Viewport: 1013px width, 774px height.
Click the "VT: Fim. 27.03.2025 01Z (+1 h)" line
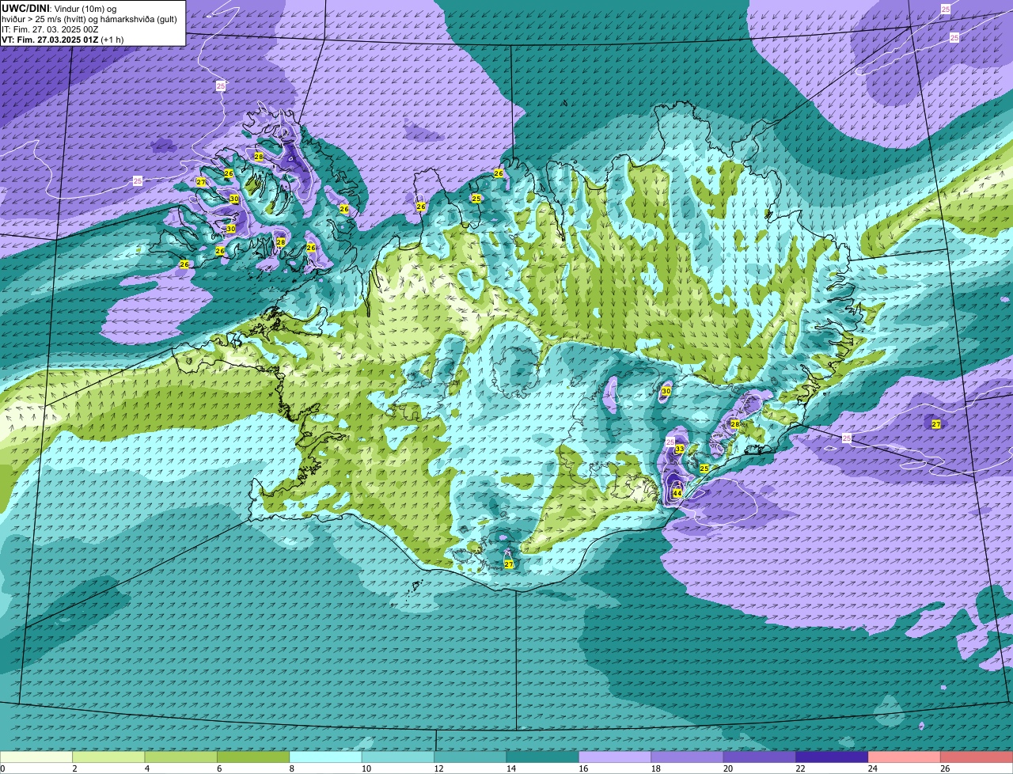pos(63,40)
